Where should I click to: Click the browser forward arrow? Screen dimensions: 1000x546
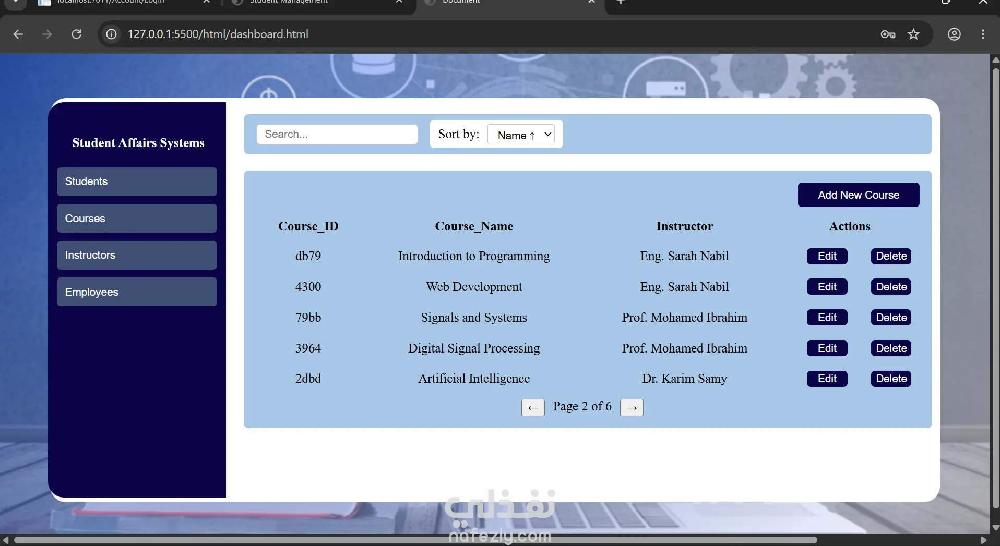pos(47,34)
